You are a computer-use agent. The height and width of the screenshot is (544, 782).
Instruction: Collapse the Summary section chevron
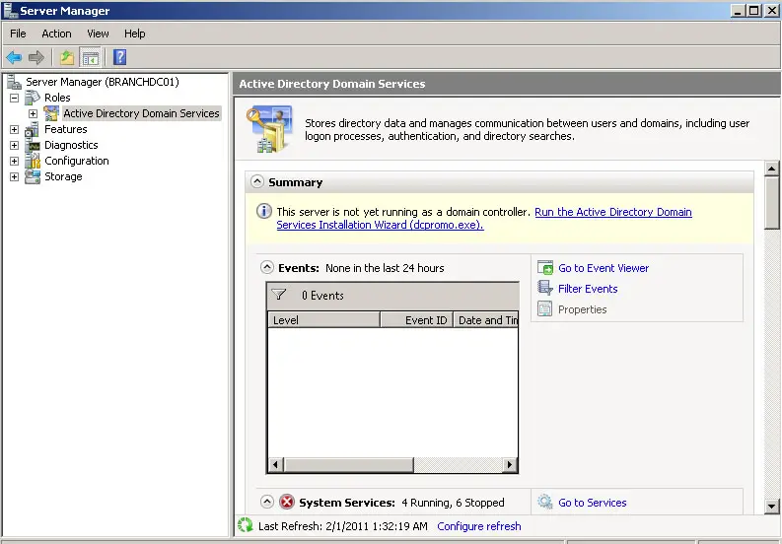click(257, 182)
